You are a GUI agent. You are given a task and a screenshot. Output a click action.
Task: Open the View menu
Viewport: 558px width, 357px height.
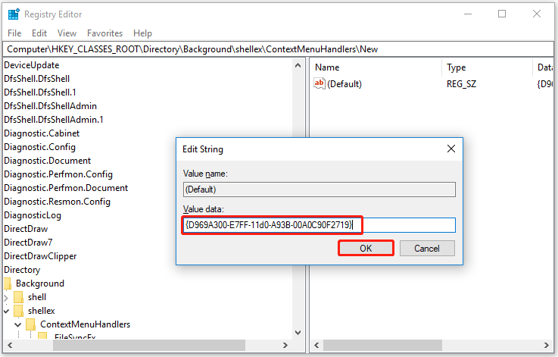67,33
